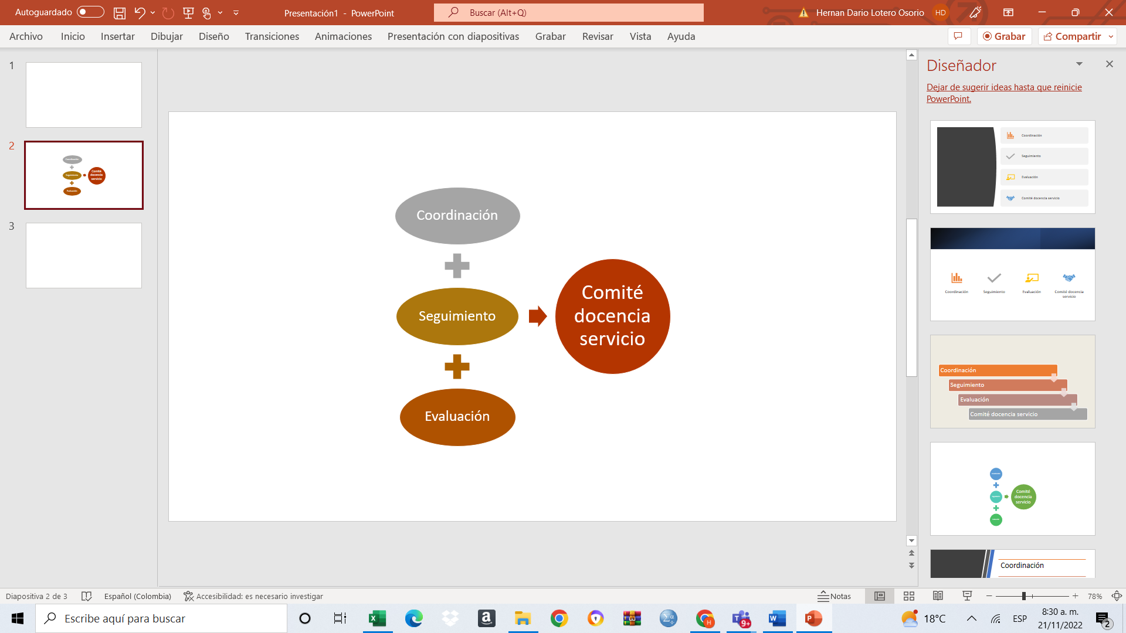
Task: Open the Revisar tab
Action: 598,36
